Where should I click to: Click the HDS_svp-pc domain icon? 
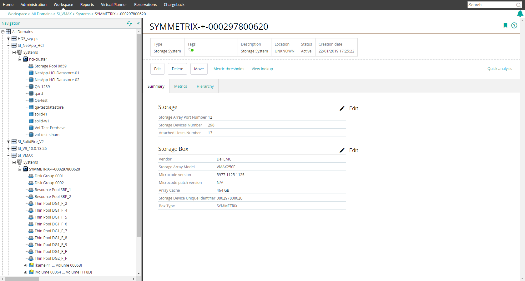coord(14,39)
